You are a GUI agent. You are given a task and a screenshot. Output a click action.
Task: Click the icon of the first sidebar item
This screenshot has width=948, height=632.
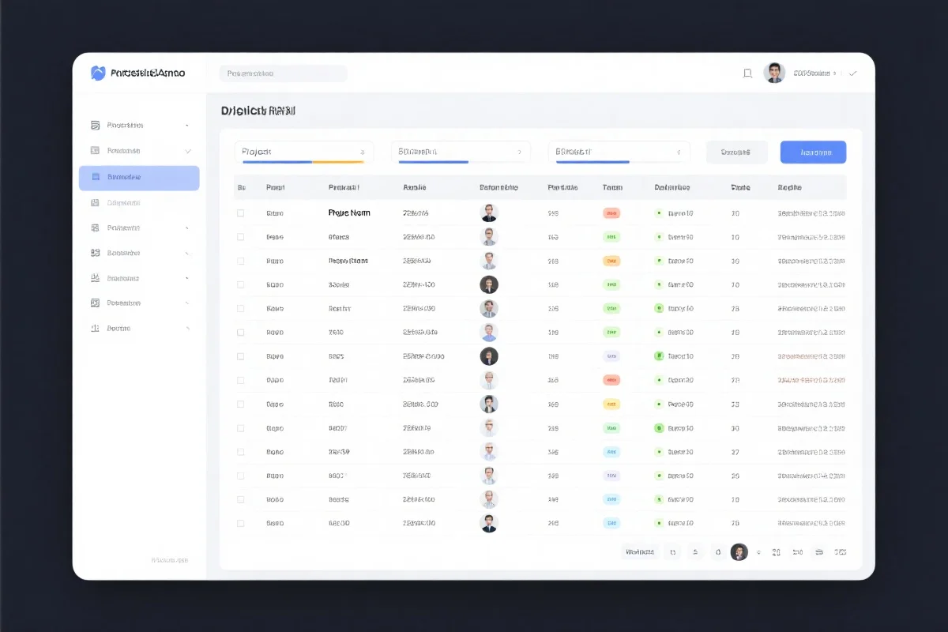tap(95, 125)
